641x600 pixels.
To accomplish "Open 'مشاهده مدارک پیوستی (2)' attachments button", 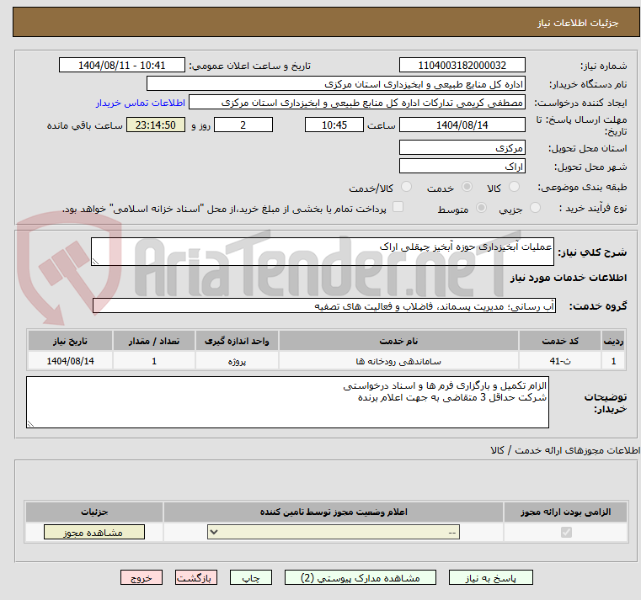I will pos(361,577).
